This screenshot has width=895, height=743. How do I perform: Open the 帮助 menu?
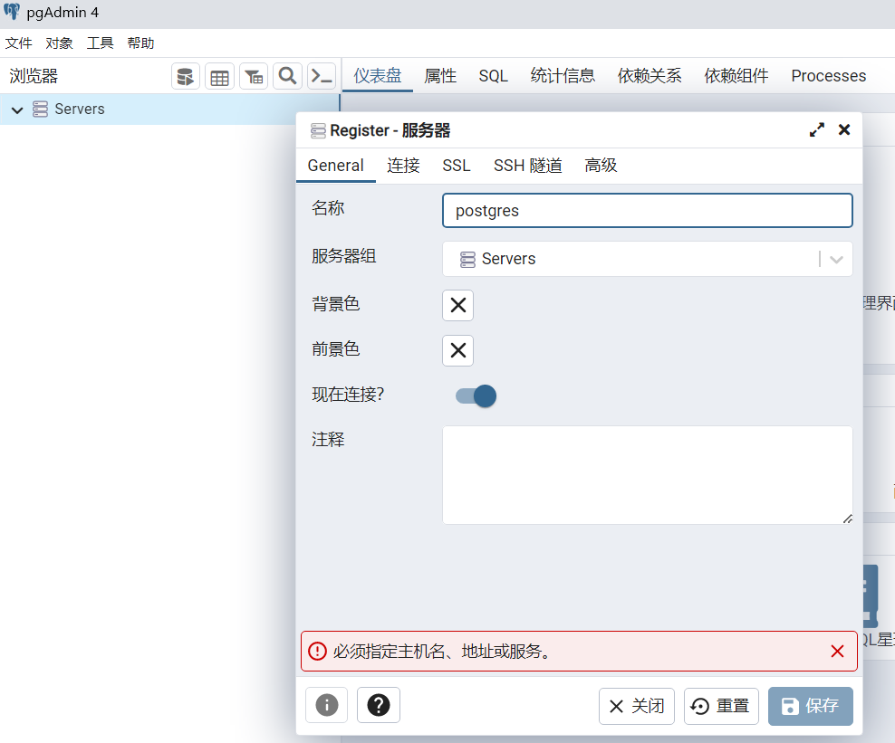tap(140, 43)
